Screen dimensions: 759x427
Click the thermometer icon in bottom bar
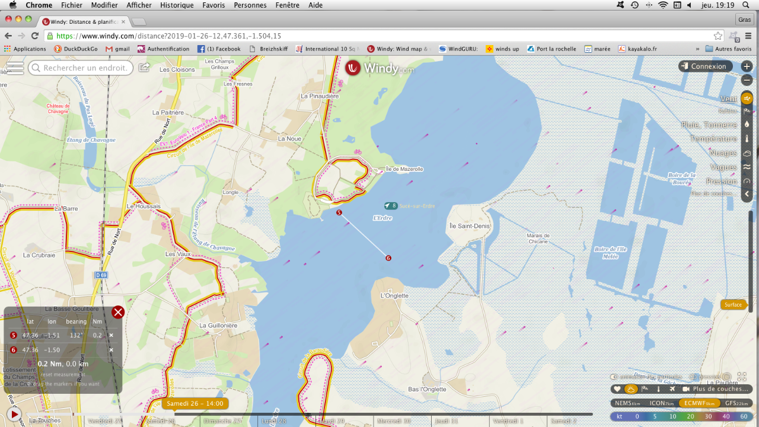(x=659, y=389)
